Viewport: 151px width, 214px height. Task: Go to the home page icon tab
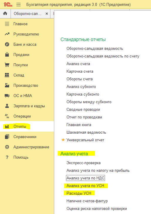click(5, 13)
